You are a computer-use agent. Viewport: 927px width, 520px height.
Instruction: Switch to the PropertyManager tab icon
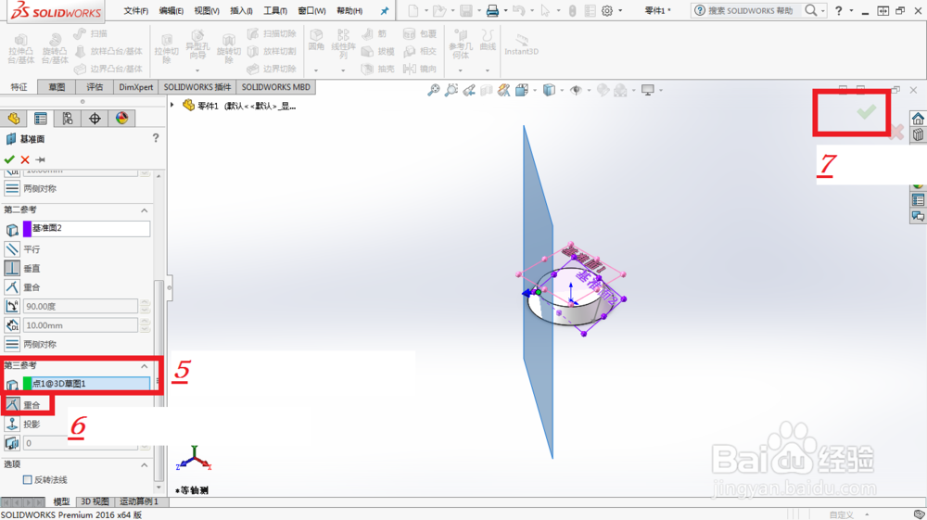(40, 119)
